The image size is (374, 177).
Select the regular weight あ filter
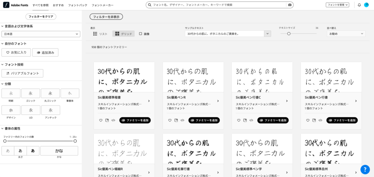click(20, 151)
